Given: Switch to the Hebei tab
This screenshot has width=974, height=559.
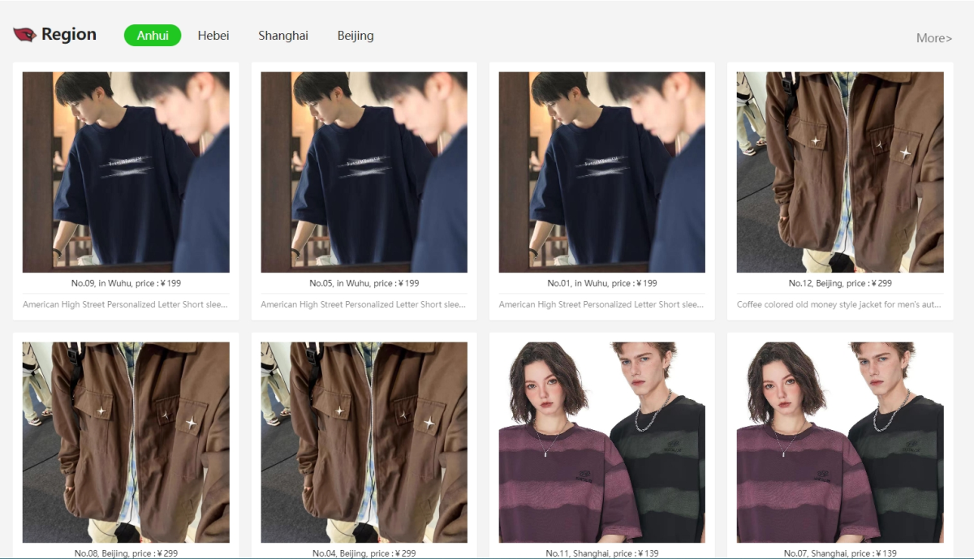Looking at the screenshot, I should click(x=213, y=36).
